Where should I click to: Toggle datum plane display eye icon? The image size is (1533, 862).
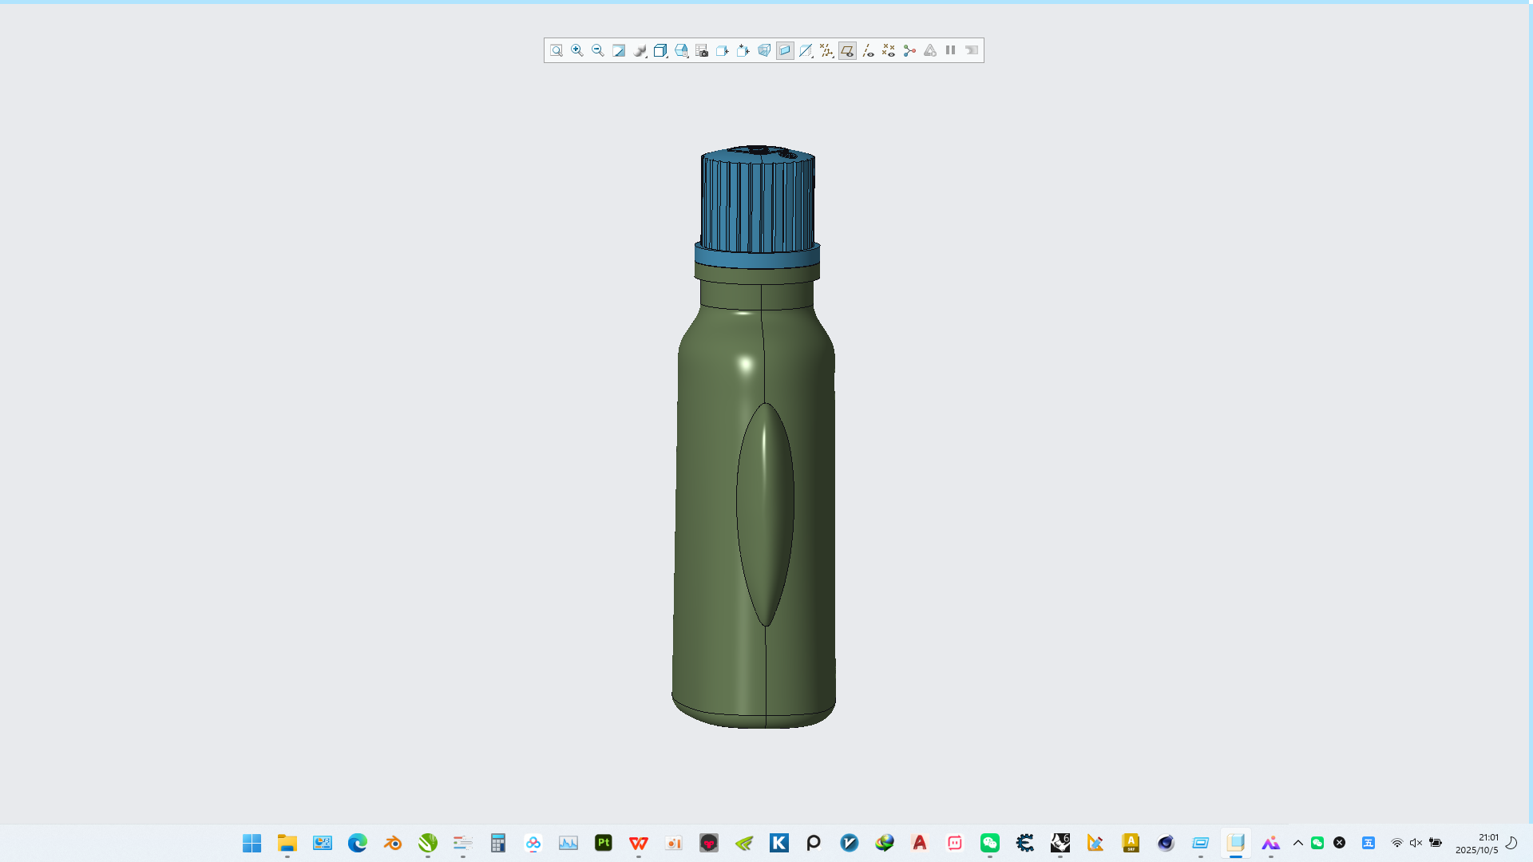pos(847,50)
